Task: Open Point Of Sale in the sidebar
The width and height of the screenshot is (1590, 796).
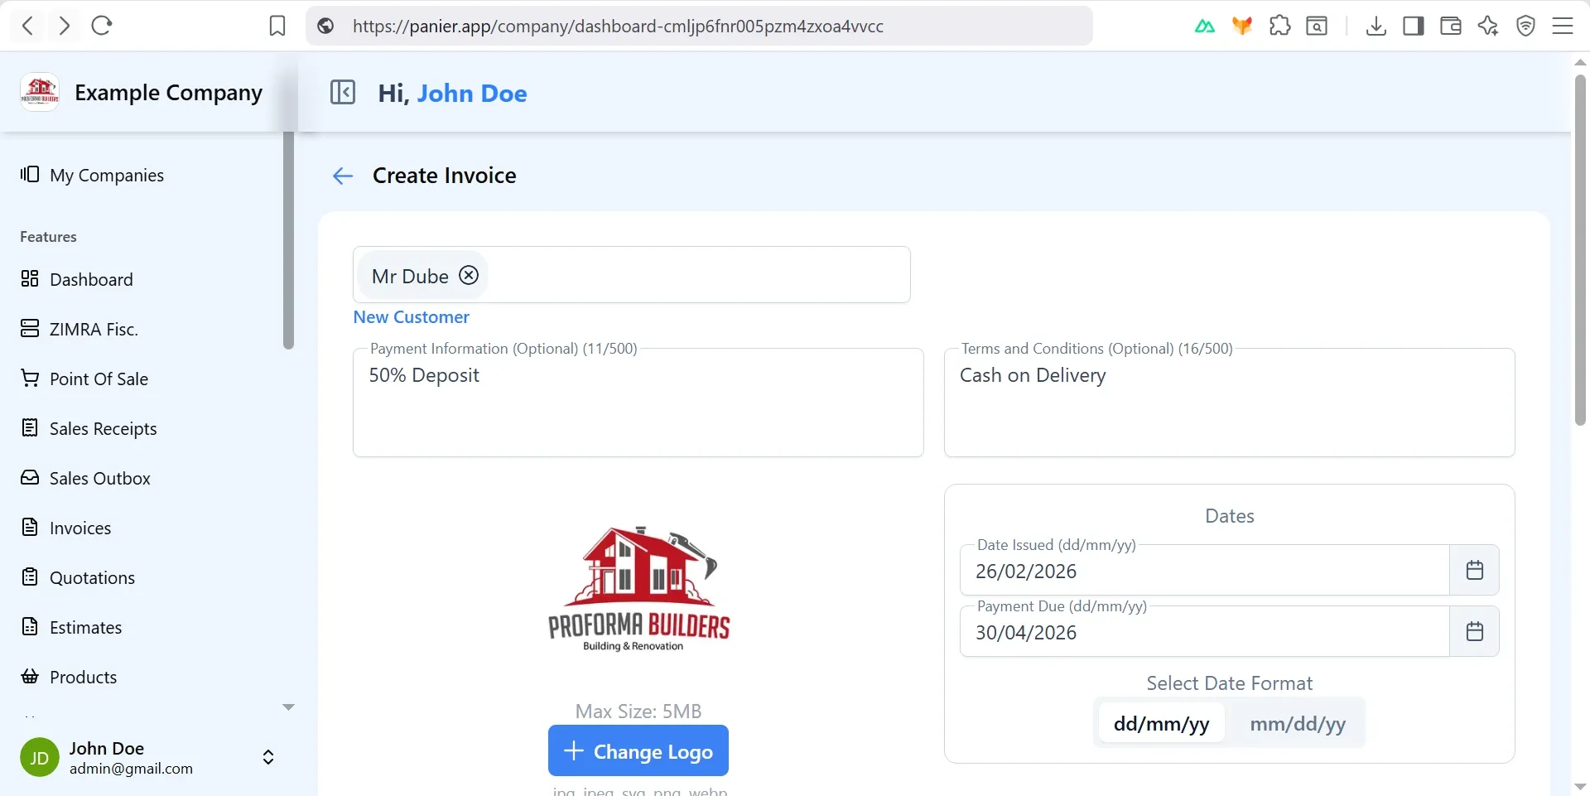Action: click(84, 379)
